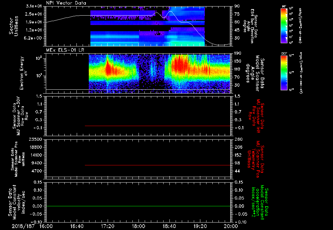Click the '4700' scanner position tick label

(37, 171)
